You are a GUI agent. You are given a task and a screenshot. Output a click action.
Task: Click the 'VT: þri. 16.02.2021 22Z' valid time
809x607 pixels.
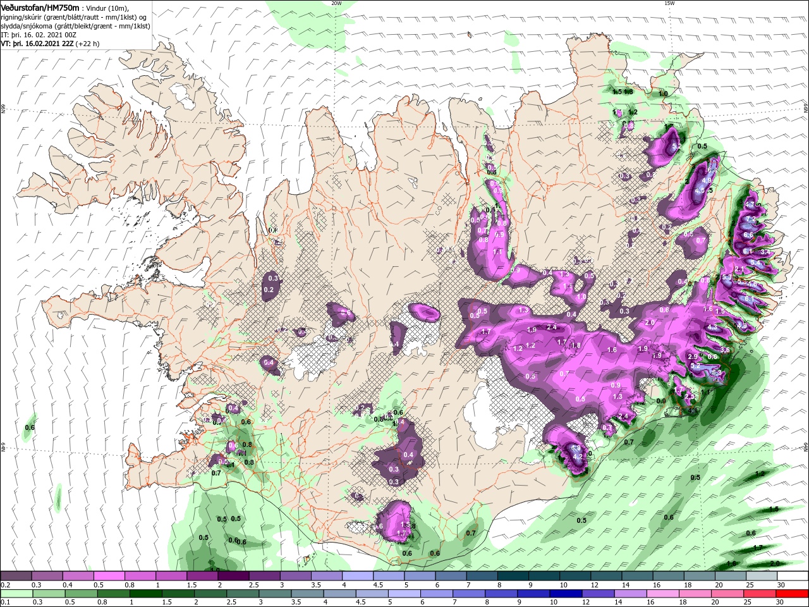pyautogui.click(x=37, y=44)
